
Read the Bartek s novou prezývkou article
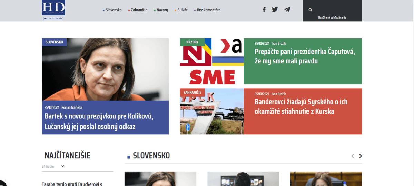click(x=99, y=121)
